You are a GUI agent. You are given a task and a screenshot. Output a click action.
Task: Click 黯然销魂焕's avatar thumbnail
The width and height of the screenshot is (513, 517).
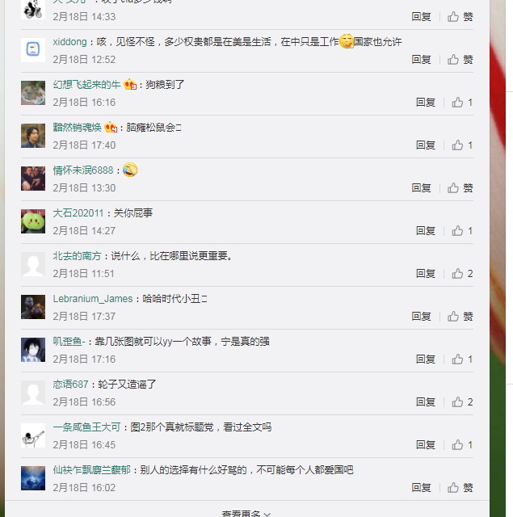coord(33,136)
